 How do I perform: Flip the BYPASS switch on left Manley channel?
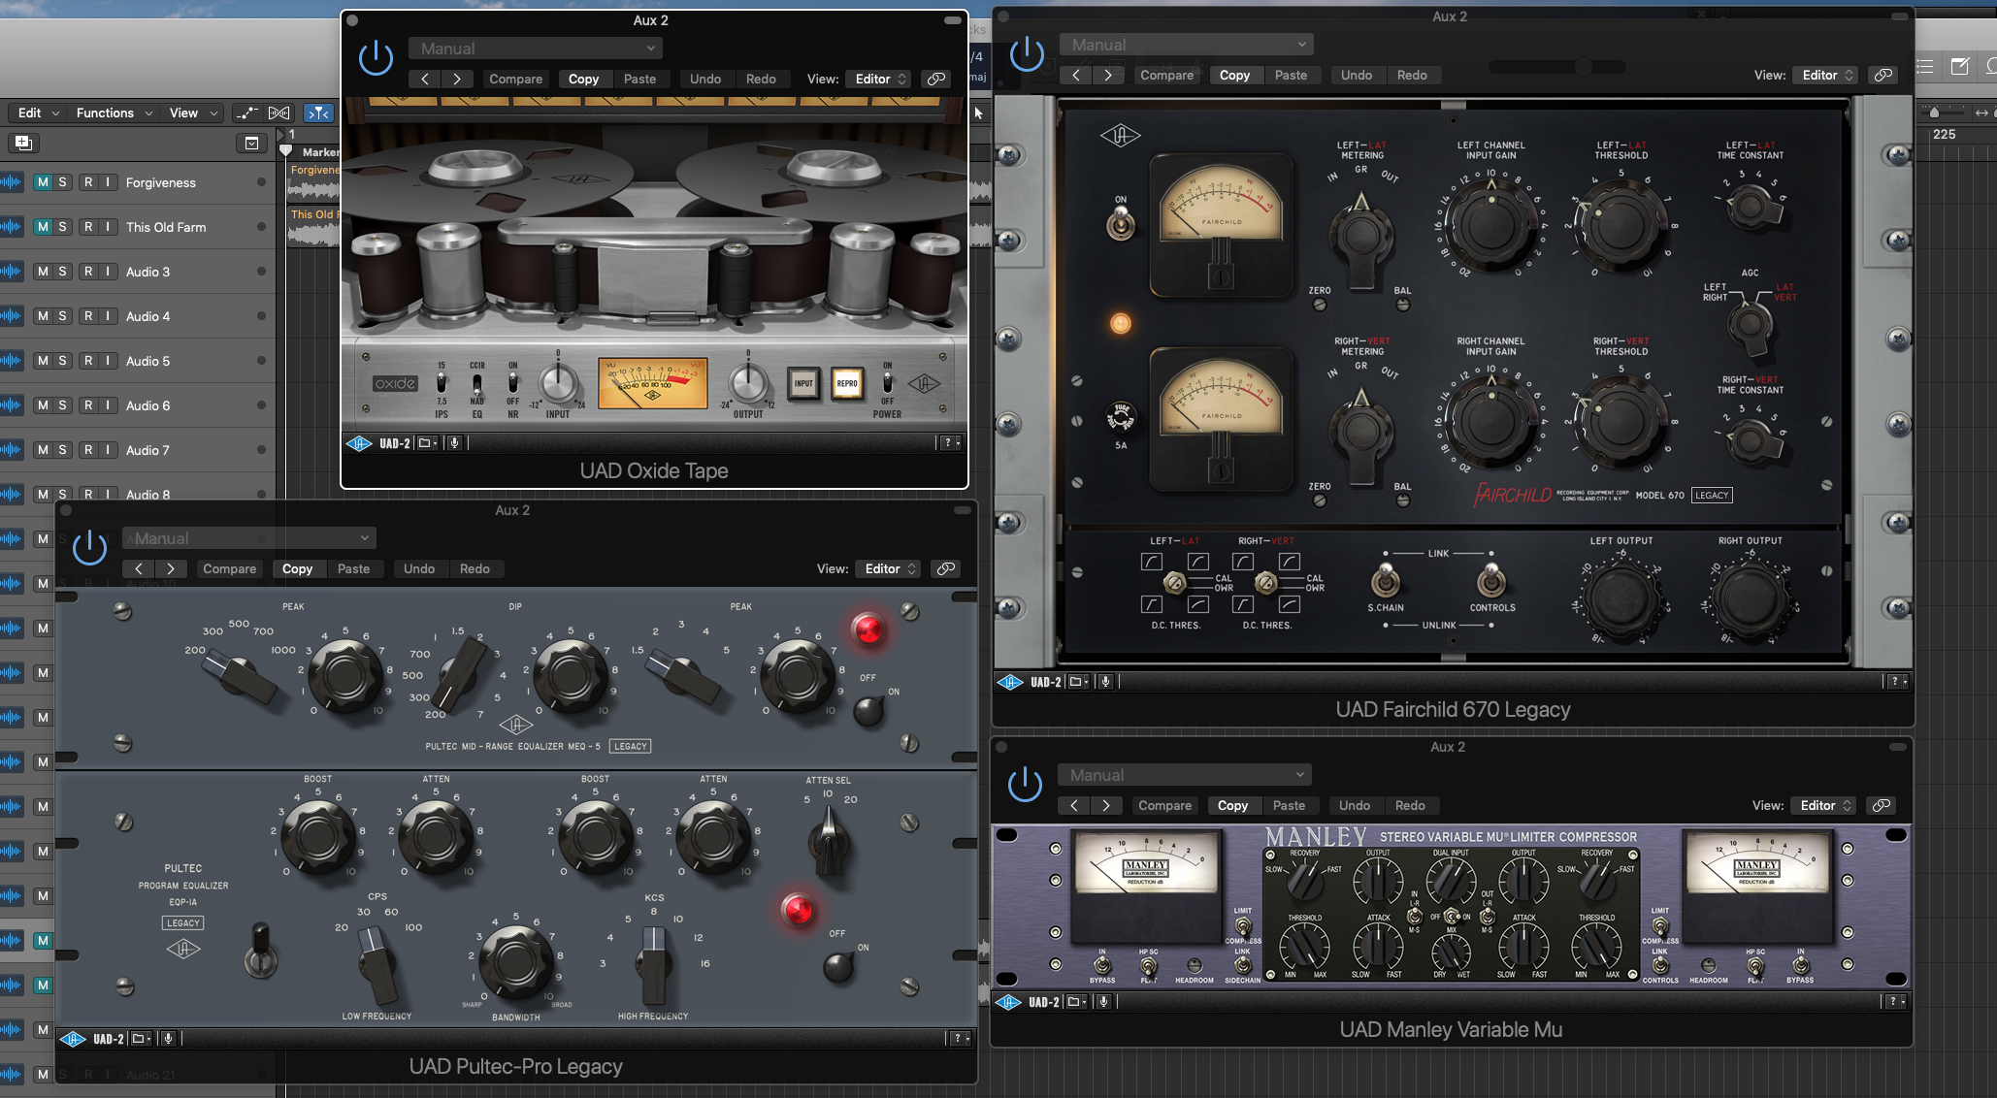[x=1101, y=965]
